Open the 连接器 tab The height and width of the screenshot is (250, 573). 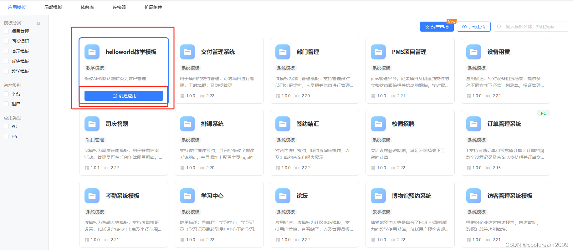[x=119, y=7]
